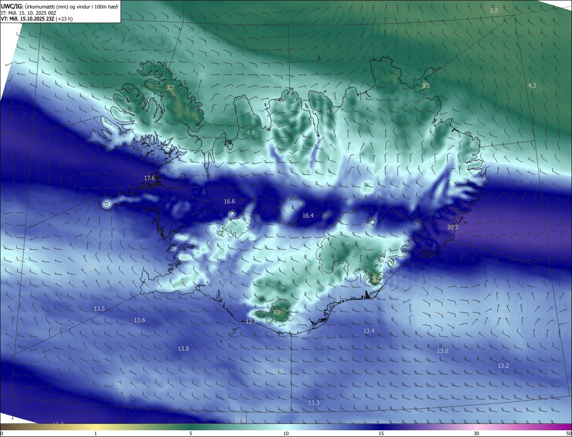The height and width of the screenshot is (437, 572).
Task: Click the colour scale tick label 15
Action: (381, 433)
